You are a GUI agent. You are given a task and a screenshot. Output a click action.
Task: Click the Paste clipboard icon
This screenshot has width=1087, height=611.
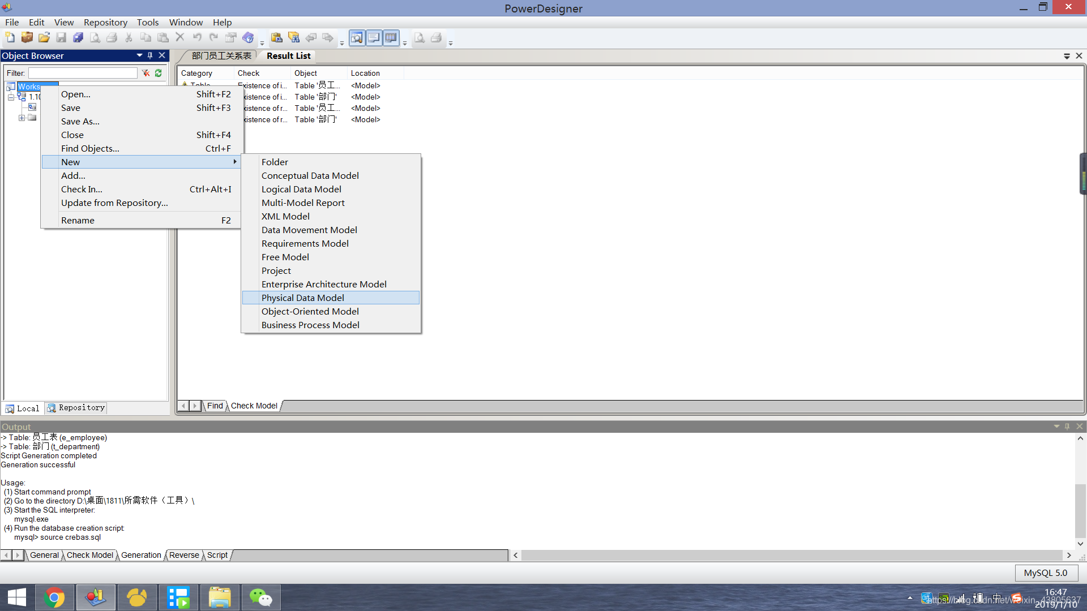click(x=163, y=38)
